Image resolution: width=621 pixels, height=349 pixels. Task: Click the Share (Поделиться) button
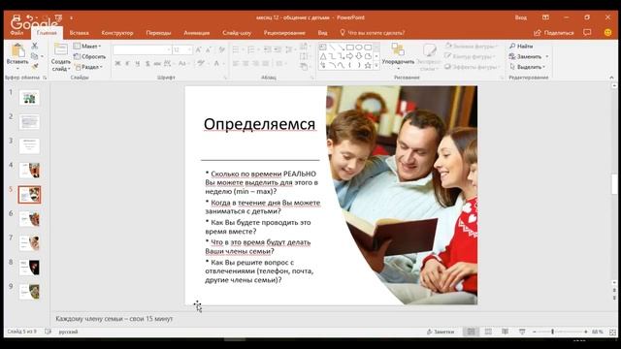pos(554,33)
